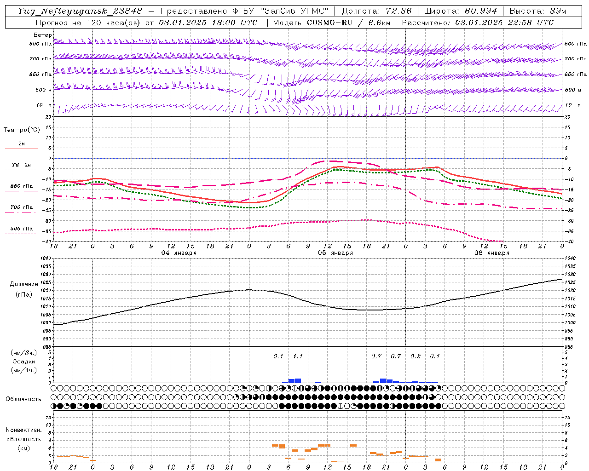Click the station title Yug_Nefteyugansk_23848
Viewport: 589px width, 471px height.
(x=80, y=11)
